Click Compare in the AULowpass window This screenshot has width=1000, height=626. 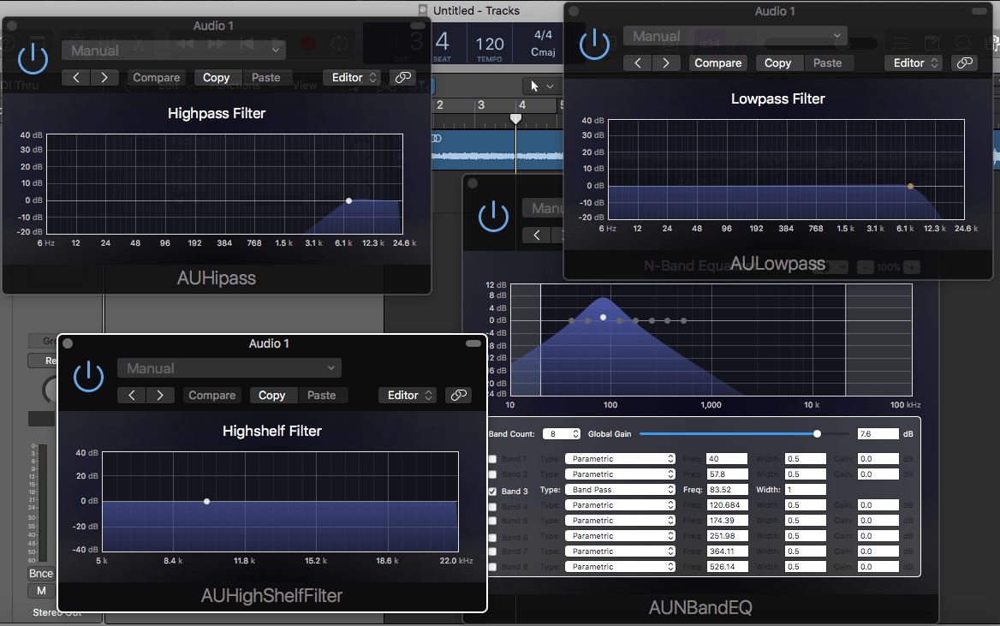pos(717,63)
